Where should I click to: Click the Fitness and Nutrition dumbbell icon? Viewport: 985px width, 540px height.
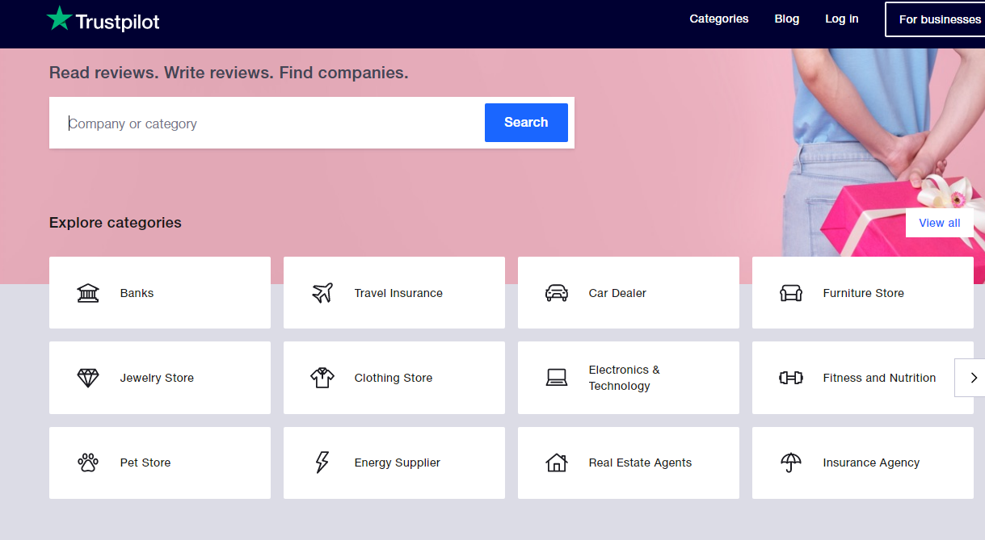pos(791,378)
